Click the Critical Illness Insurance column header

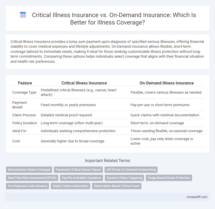(x=84, y=83)
